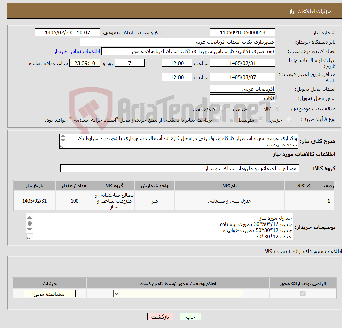Click the کد کالا column header
342x328 pixels.
pyautogui.click(x=303, y=186)
